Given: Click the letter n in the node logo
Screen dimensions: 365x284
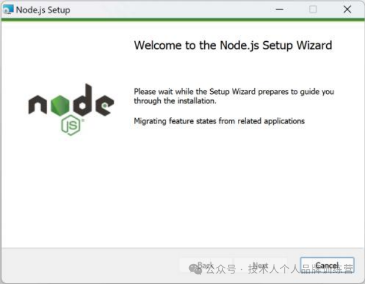Looking at the screenshot, I should (38, 105).
